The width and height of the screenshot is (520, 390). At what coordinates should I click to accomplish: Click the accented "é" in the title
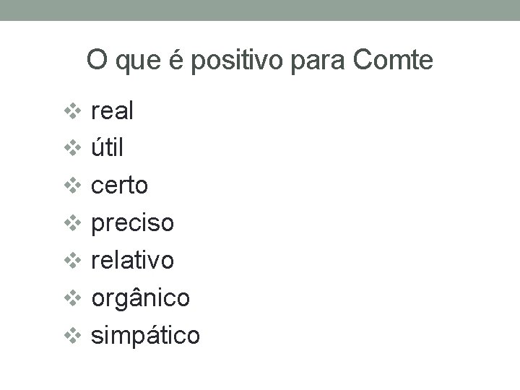pos(176,60)
